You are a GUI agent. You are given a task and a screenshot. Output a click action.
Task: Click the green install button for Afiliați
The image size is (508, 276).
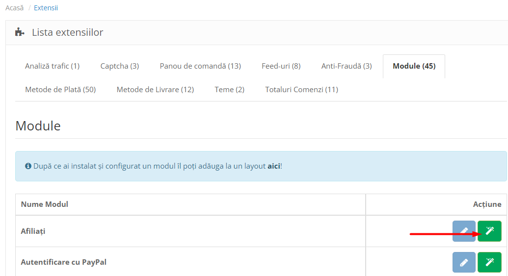tap(489, 231)
